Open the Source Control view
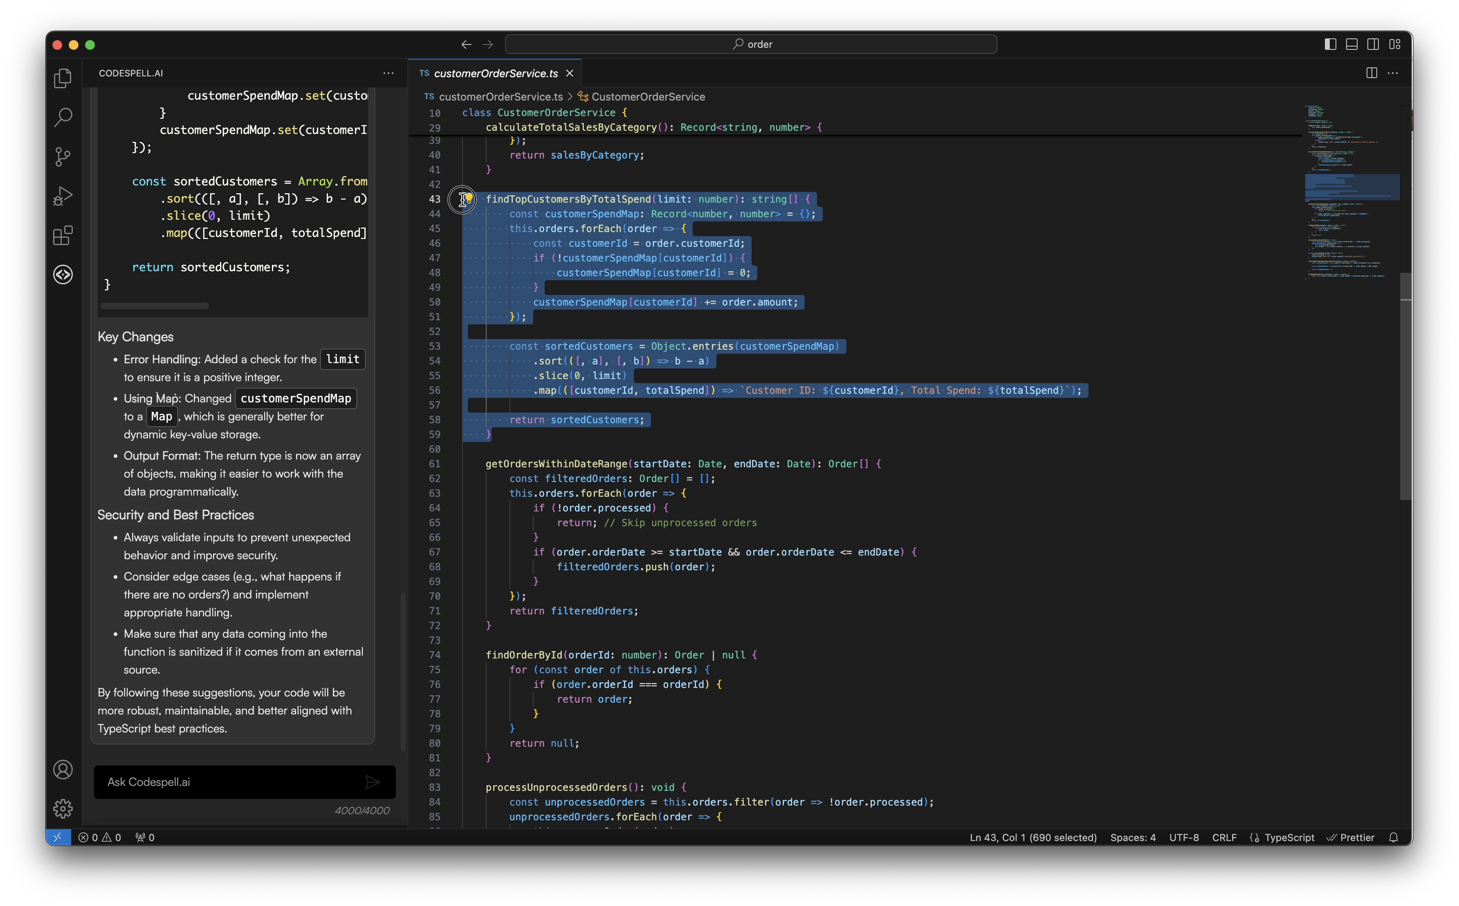The width and height of the screenshot is (1459, 906). tap(63, 157)
